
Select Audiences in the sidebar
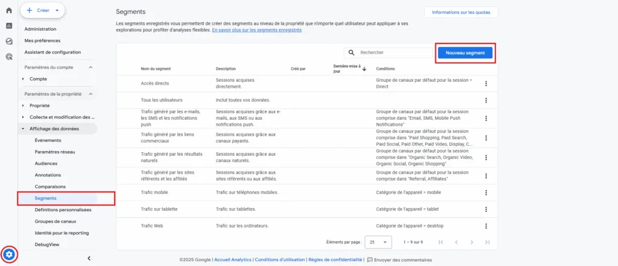(46, 163)
